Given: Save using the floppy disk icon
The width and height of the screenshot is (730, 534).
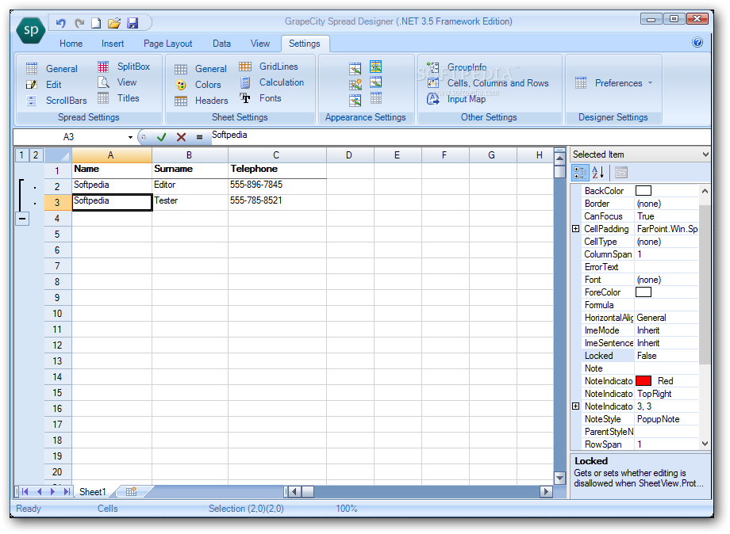Looking at the screenshot, I should point(133,23).
